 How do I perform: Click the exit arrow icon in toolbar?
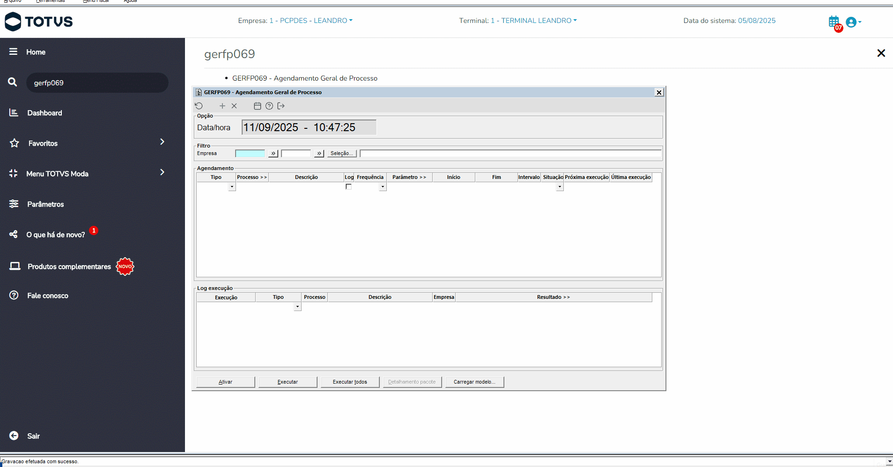coord(281,106)
